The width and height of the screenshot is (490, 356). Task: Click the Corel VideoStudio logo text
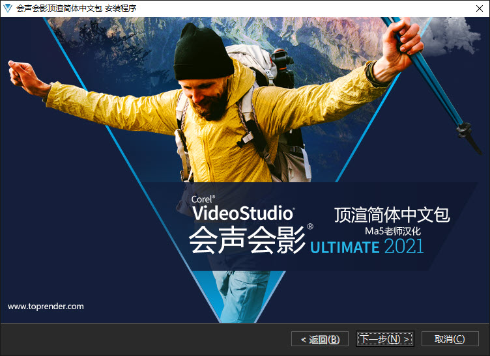click(242, 208)
